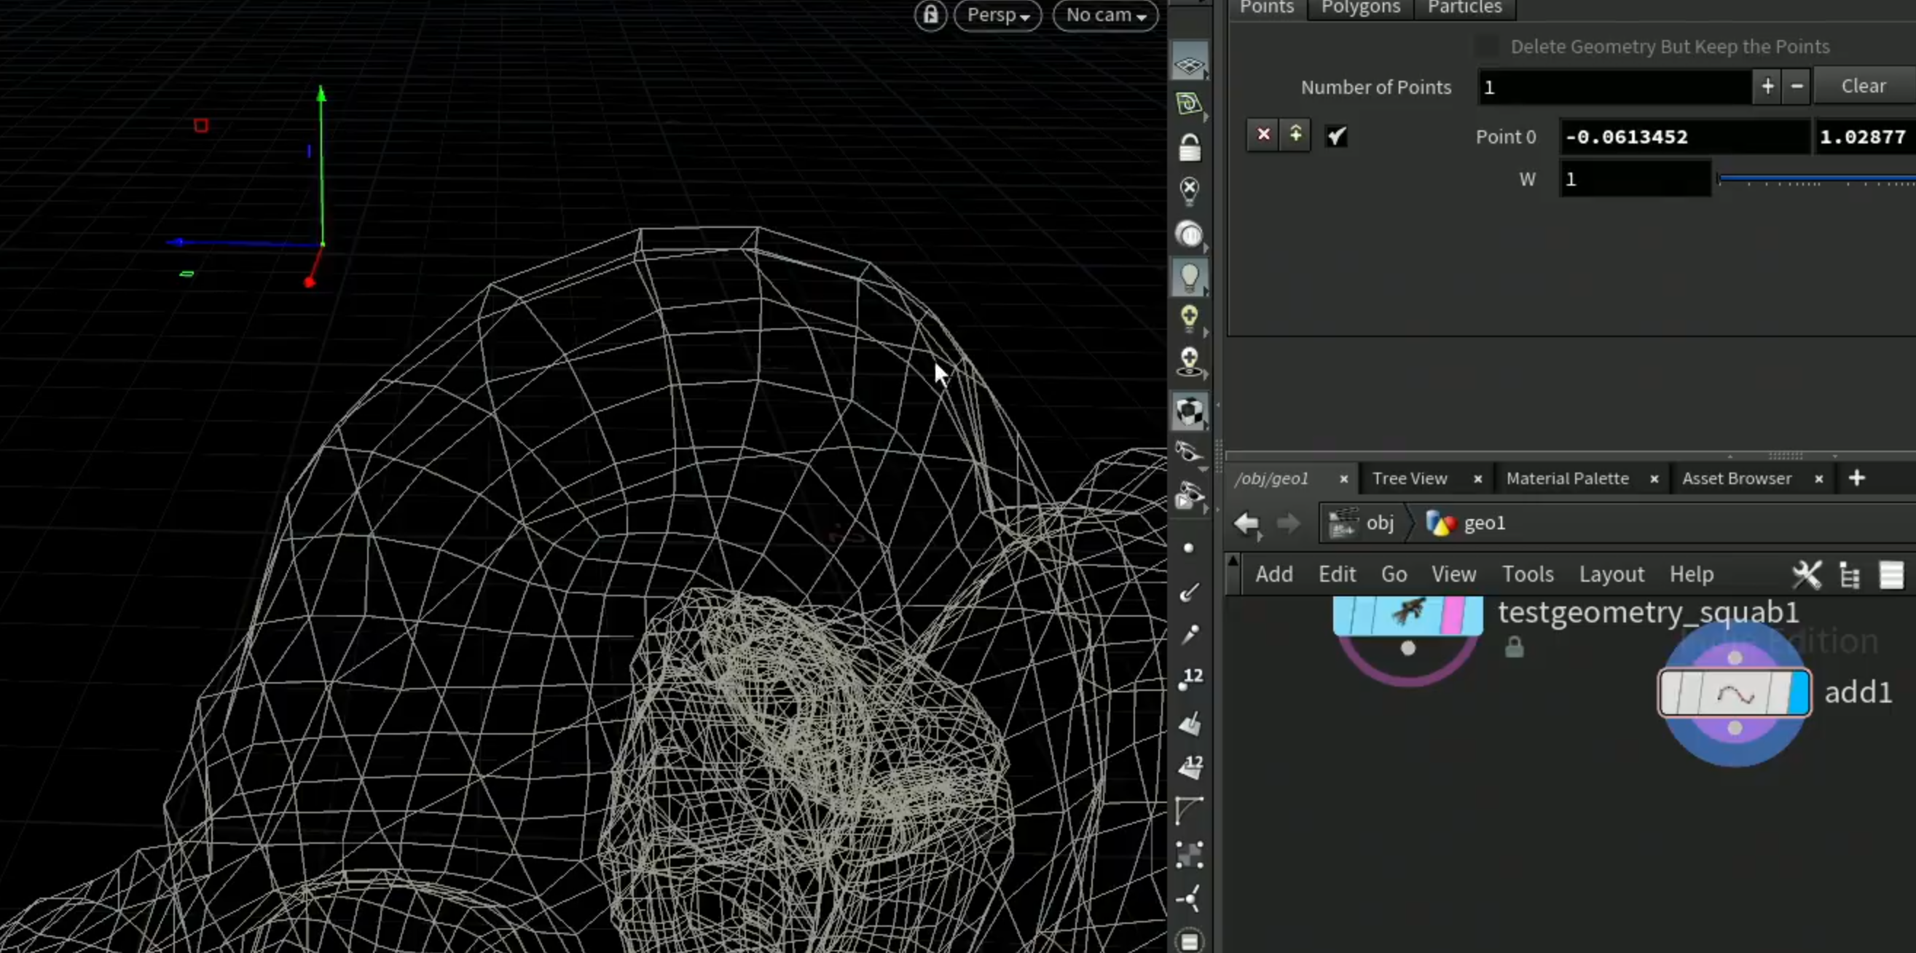Adjust the W value slider
Viewport: 1916px width, 953px height.
coord(1815,179)
